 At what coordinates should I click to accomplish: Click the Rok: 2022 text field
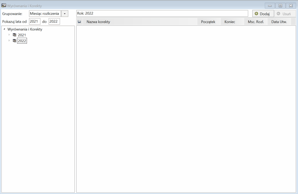pyautogui.click(x=162, y=13)
